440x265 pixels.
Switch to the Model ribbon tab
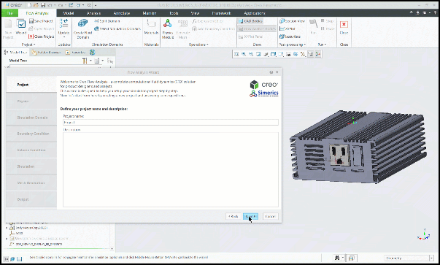68,13
